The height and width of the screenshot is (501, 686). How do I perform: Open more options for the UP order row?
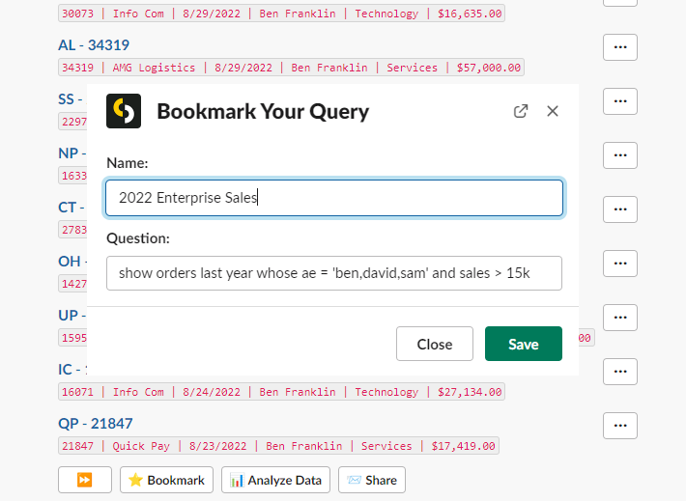tap(620, 318)
